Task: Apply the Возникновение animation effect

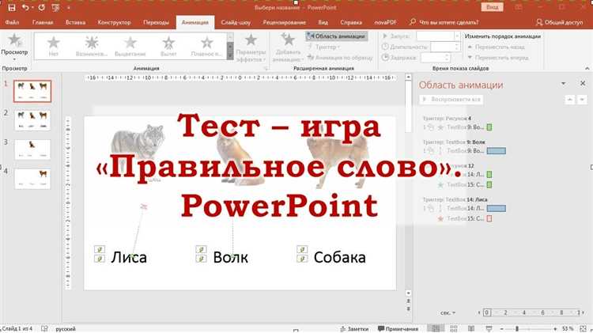Action: click(92, 46)
